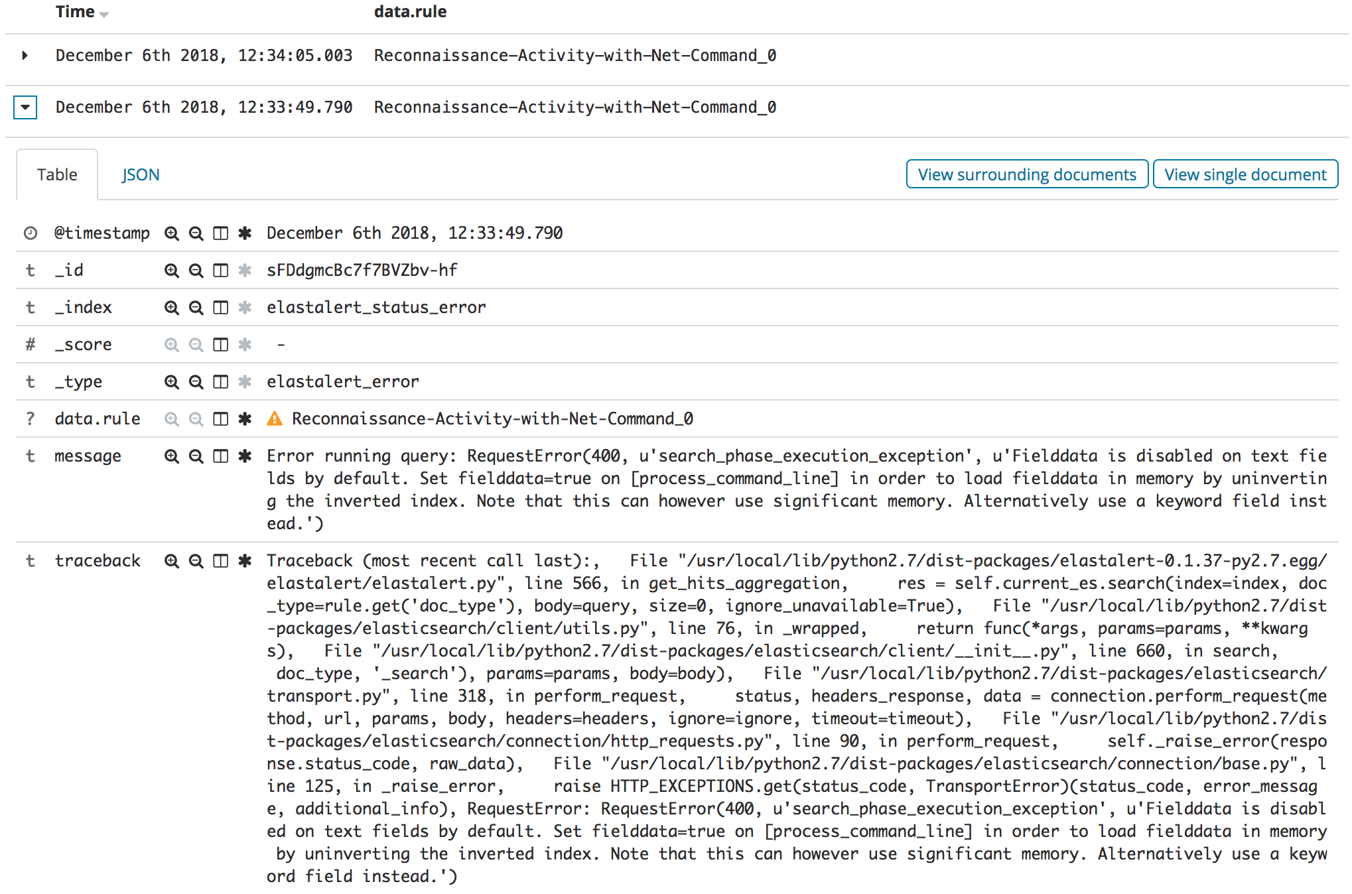
Task: Change sort order using the Time column arrow
Action: coord(104,13)
